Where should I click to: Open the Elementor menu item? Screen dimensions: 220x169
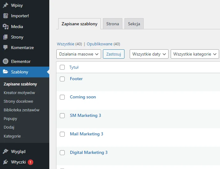25,61
